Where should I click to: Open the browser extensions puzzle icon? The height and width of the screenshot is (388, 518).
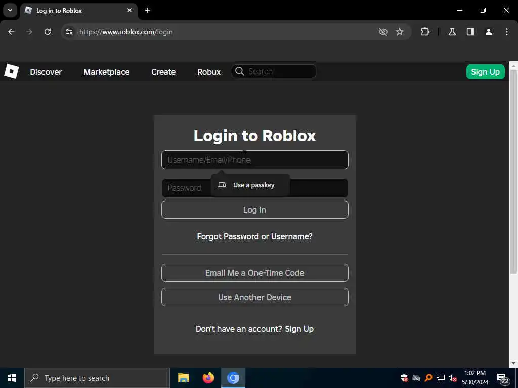click(x=425, y=32)
